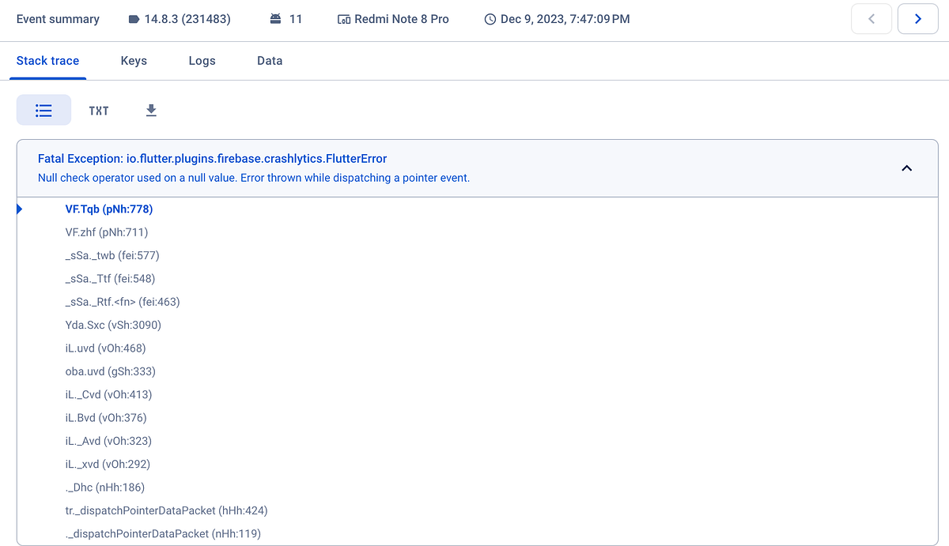Click the Event summary heading
This screenshot has width=949, height=546.
(x=58, y=18)
